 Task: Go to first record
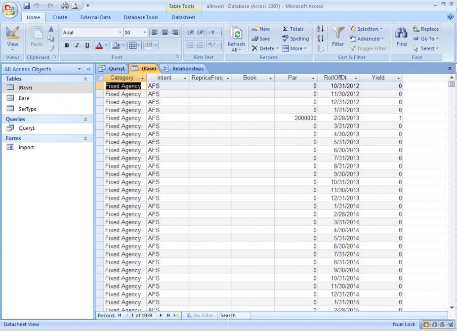pyautogui.click(x=120, y=316)
